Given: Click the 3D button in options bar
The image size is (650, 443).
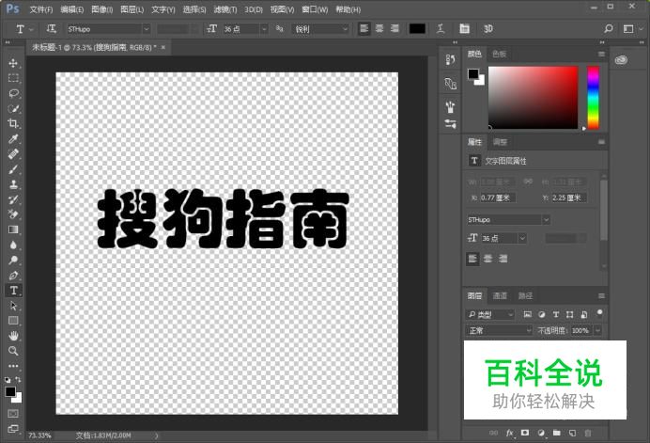Looking at the screenshot, I should tap(488, 28).
